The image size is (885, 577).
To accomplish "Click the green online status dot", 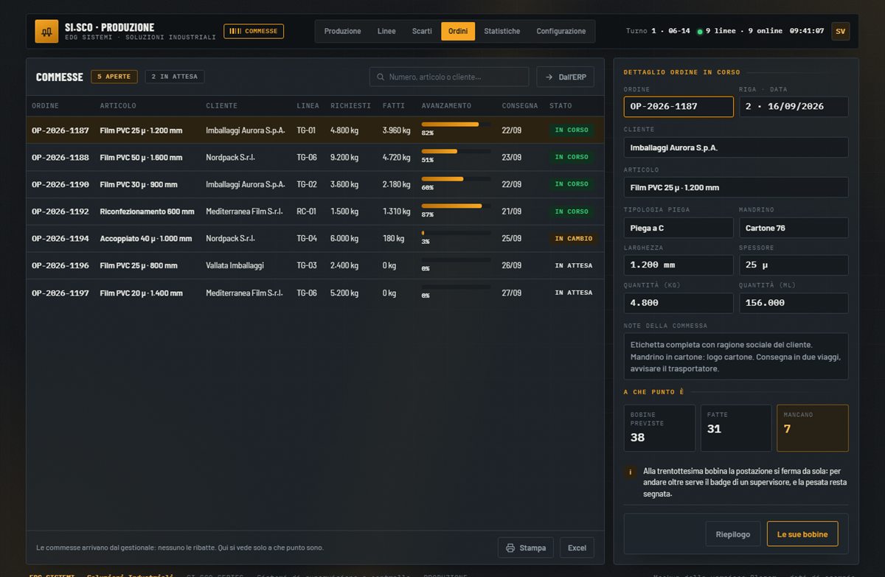I will 700,32.
